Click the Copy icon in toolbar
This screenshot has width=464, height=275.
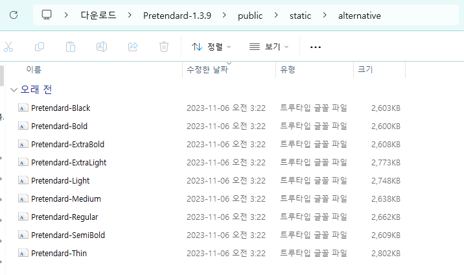click(x=40, y=47)
